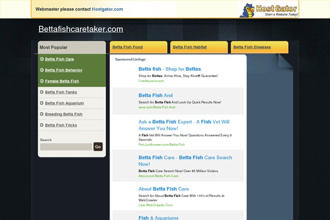Click arrow icon beside Betta Fish Tanks
The width and height of the screenshot is (330, 220).
(x=42, y=92)
